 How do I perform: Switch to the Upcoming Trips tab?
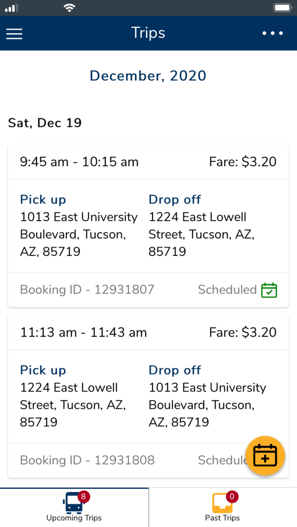74,517
